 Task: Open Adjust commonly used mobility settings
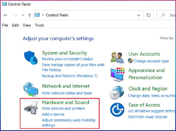tap(69, 123)
